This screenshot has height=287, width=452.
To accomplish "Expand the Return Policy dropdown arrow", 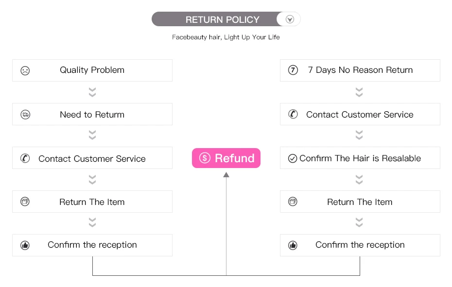I will 290,19.
